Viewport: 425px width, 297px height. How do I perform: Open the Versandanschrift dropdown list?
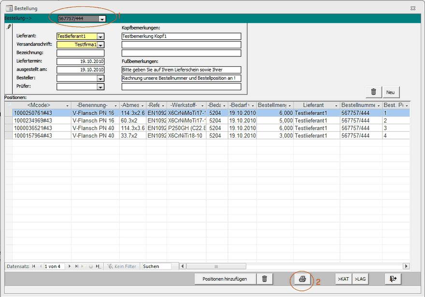point(100,45)
